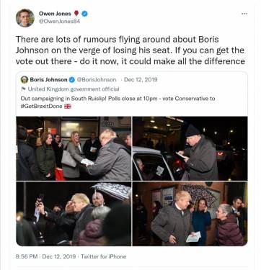Click Boris Johnson's verified checkmark badge
This screenshot has width=261, height=270.
(x=72, y=80)
